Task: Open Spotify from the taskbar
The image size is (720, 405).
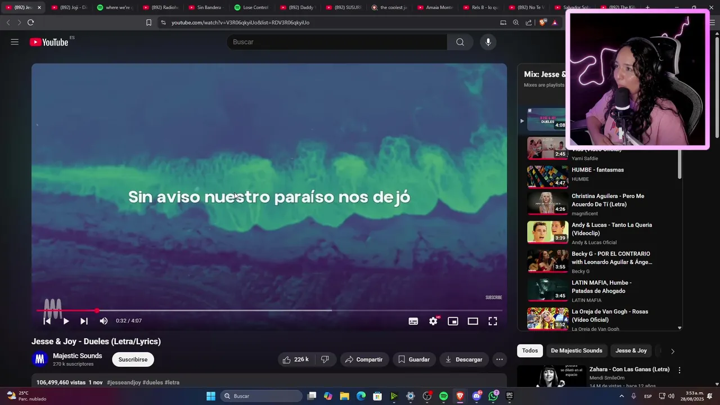Action: pyautogui.click(x=443, y=396)
